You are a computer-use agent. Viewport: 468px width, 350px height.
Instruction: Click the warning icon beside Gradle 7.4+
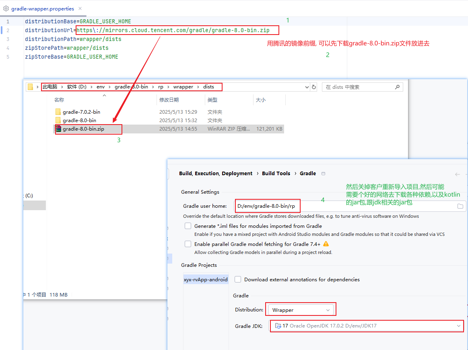[x=326, y=244]
